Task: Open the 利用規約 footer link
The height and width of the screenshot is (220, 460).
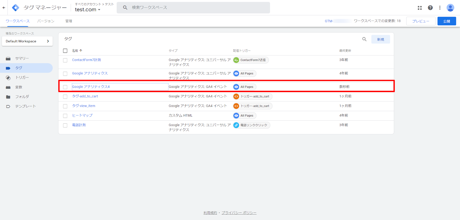Action: point(210,213)
